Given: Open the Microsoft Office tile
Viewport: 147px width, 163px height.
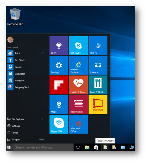Looking at the screenshot, I should [x=78, y=124].
